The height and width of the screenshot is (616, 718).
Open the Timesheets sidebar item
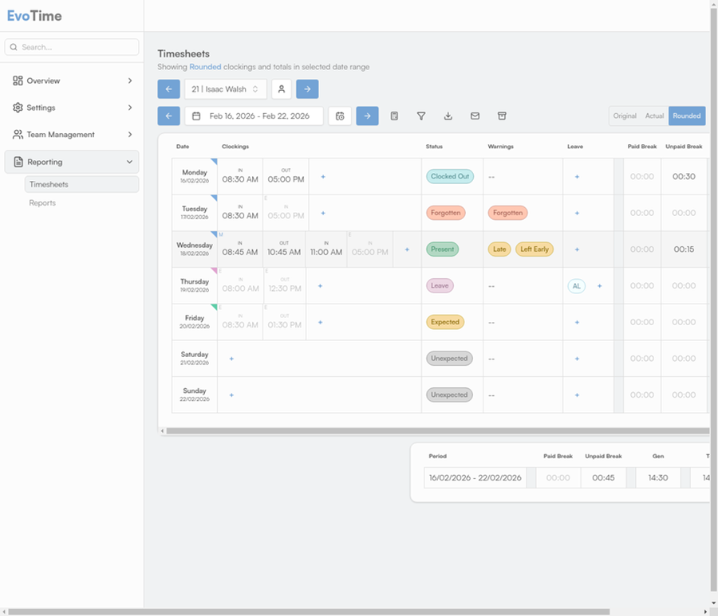(x=81, y=184)
